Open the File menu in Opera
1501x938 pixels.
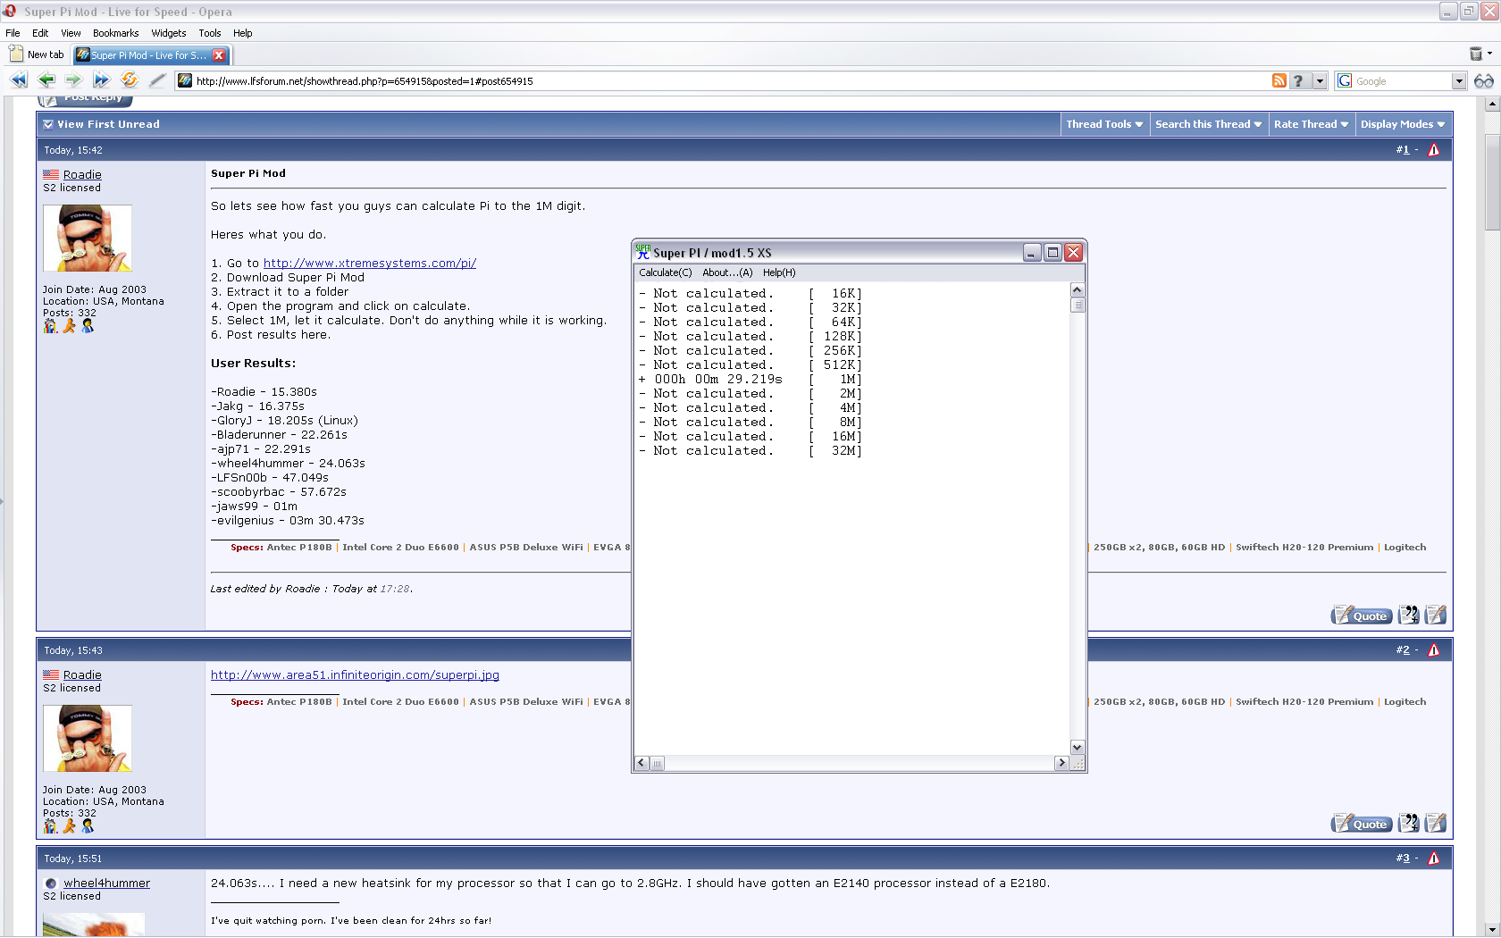13,33
